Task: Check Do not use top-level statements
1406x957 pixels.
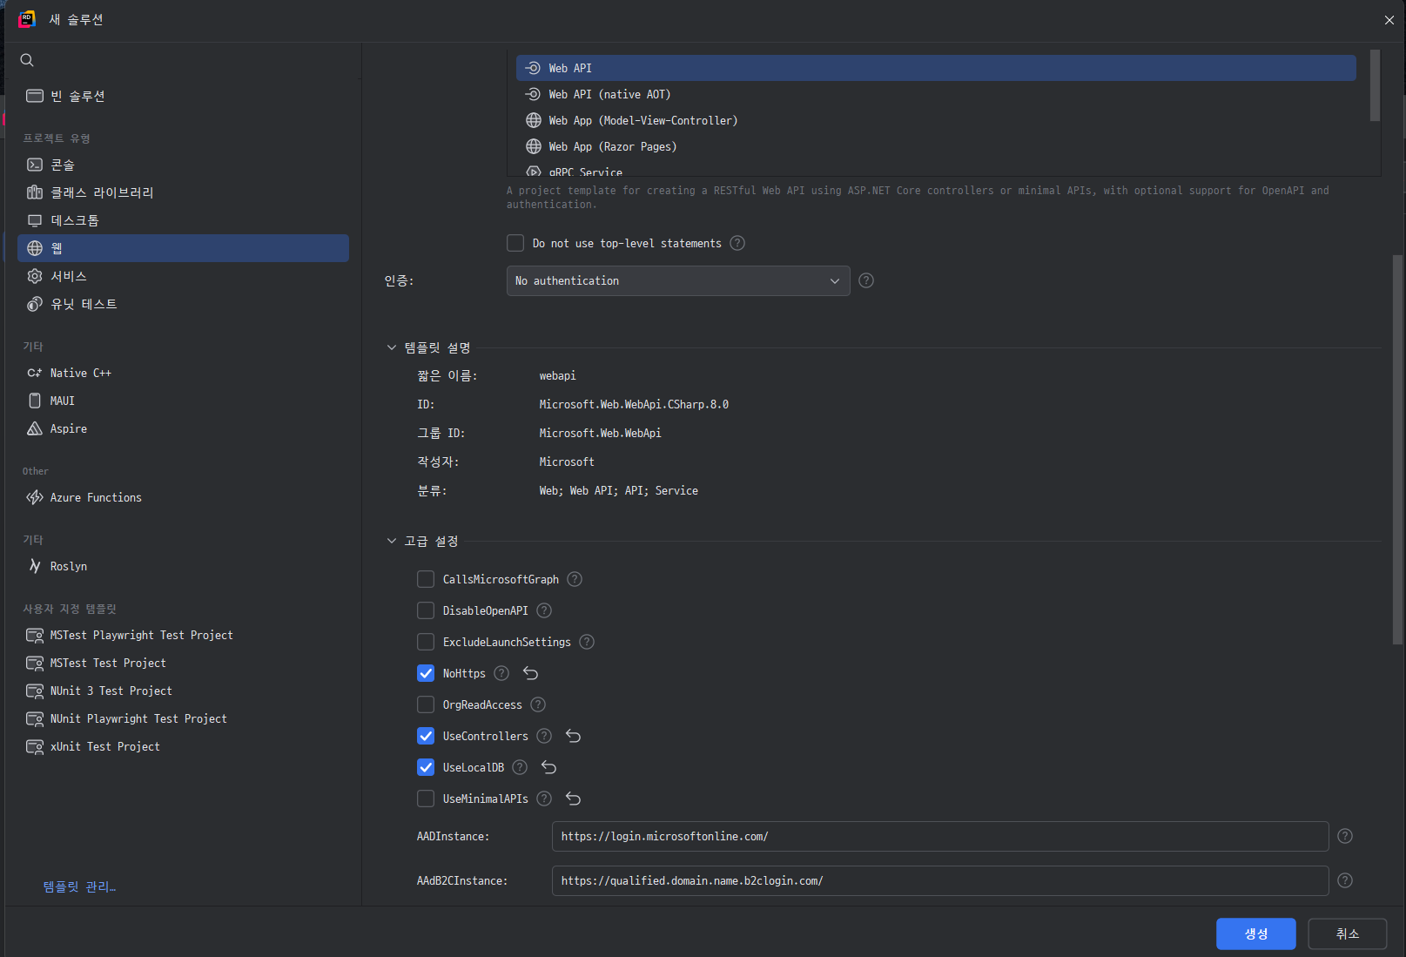Action: (515, 243)
